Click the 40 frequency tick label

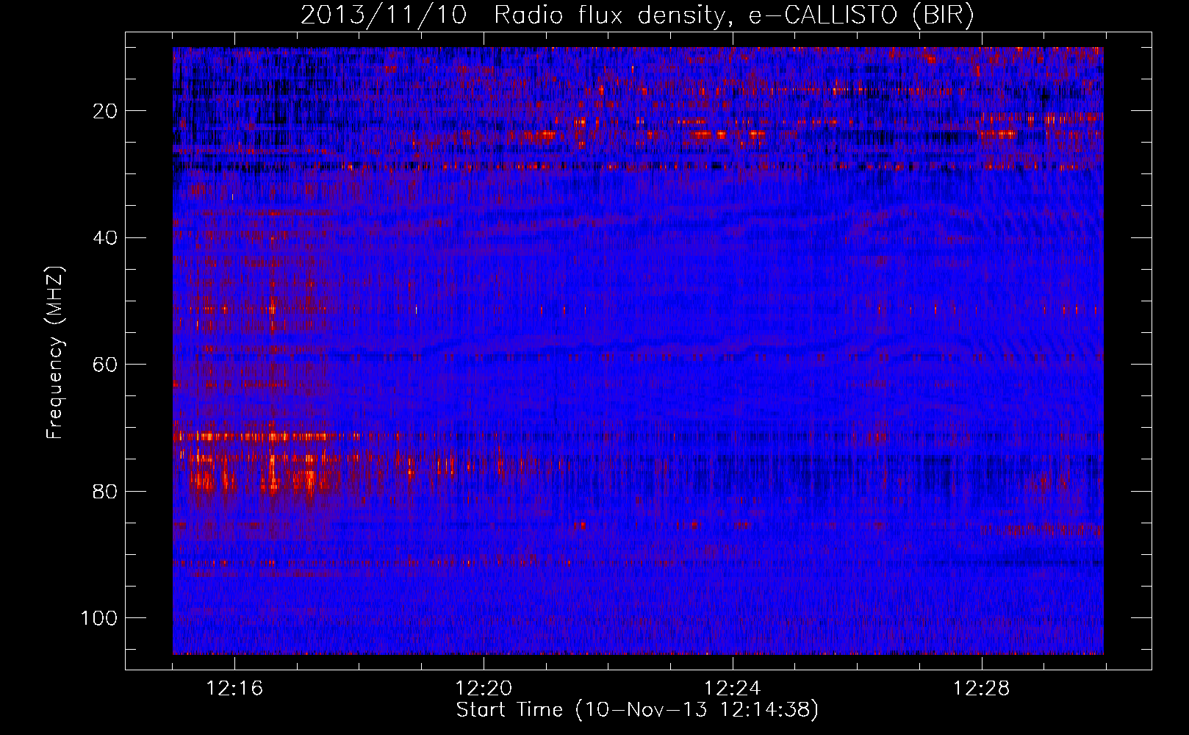point(106,237)
